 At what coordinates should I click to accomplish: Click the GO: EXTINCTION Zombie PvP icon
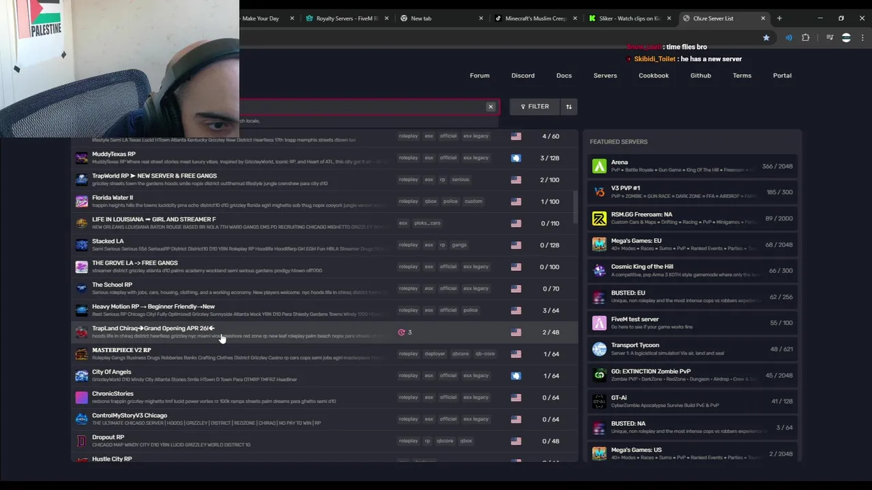(x=599, y=375)
